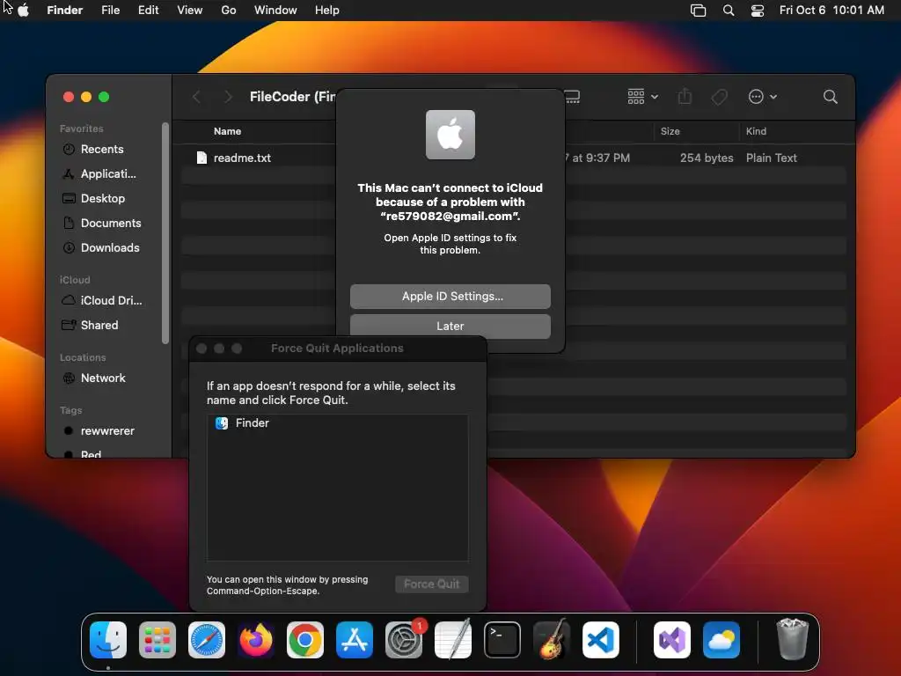
Task: Open Launchpad from the Dock
Action: click(157, 640)
